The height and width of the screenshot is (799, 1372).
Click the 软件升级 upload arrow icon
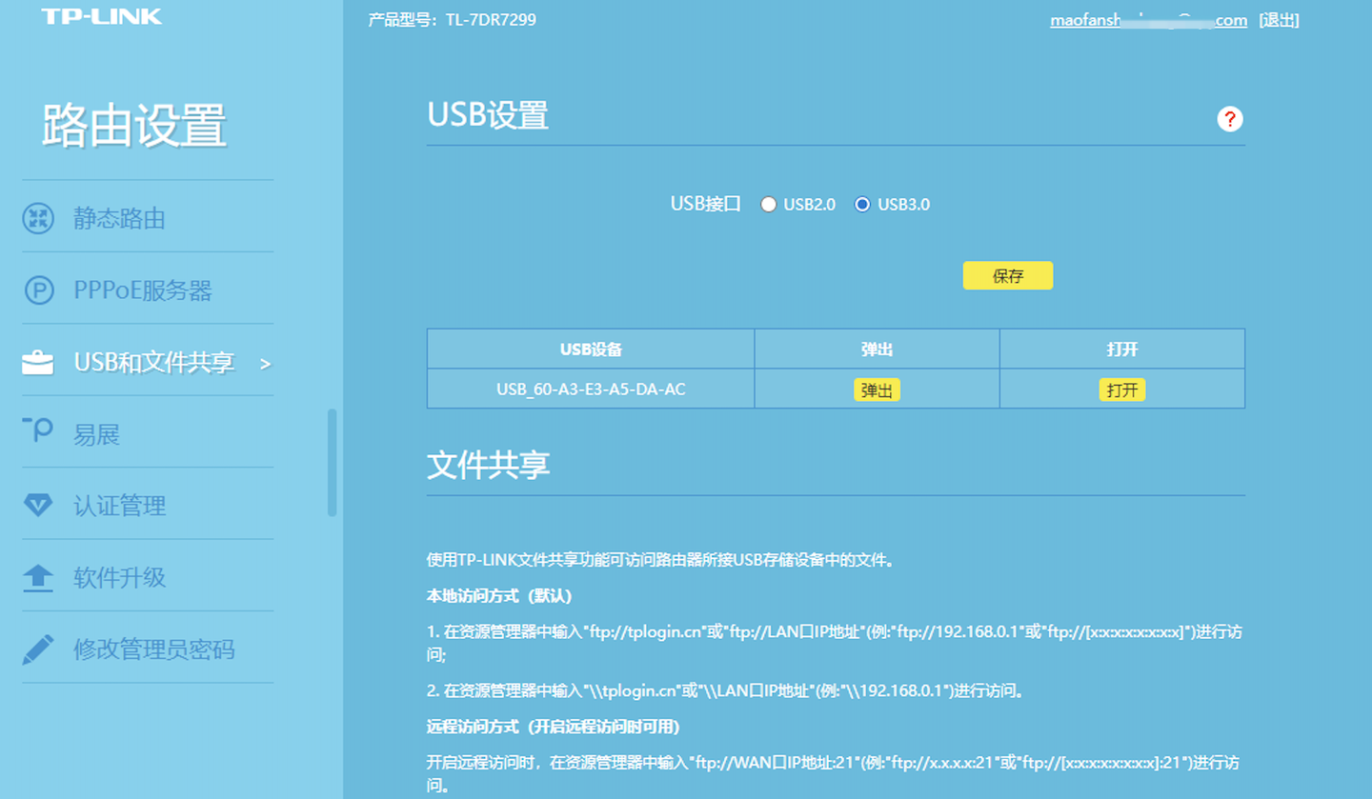pos(38,578)
